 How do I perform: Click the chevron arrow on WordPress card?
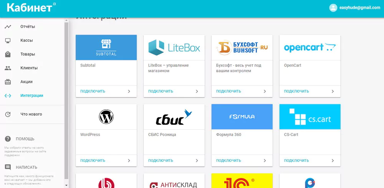pyautogui.click(x=129, y=161)
